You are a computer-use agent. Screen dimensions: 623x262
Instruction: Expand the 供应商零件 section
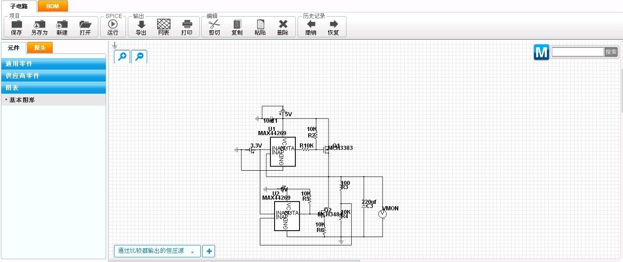pos(54,76)
